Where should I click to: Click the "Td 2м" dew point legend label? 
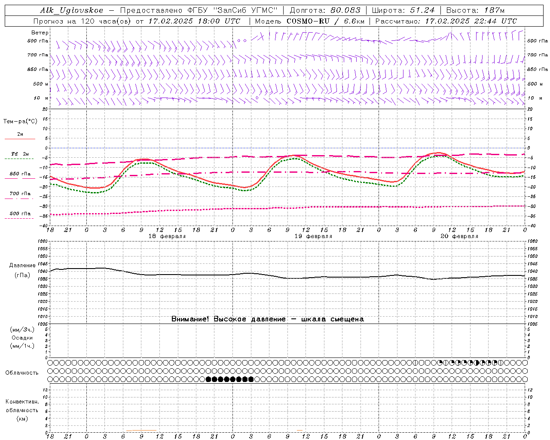(x=20, y=154)
